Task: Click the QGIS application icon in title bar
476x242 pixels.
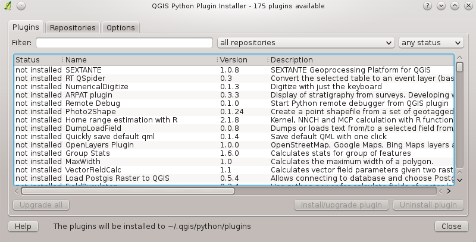Action: point(5,5)
